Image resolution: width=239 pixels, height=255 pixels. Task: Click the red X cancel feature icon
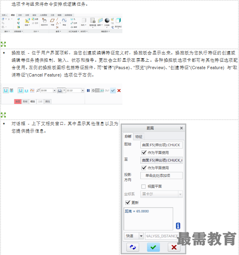click(x=119, y=90)
